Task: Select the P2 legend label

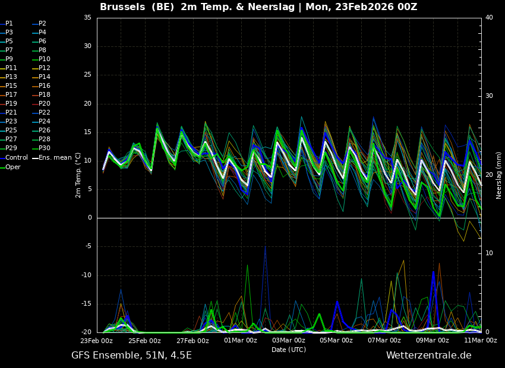Action: pyautogui.click(x=42, y=24)
